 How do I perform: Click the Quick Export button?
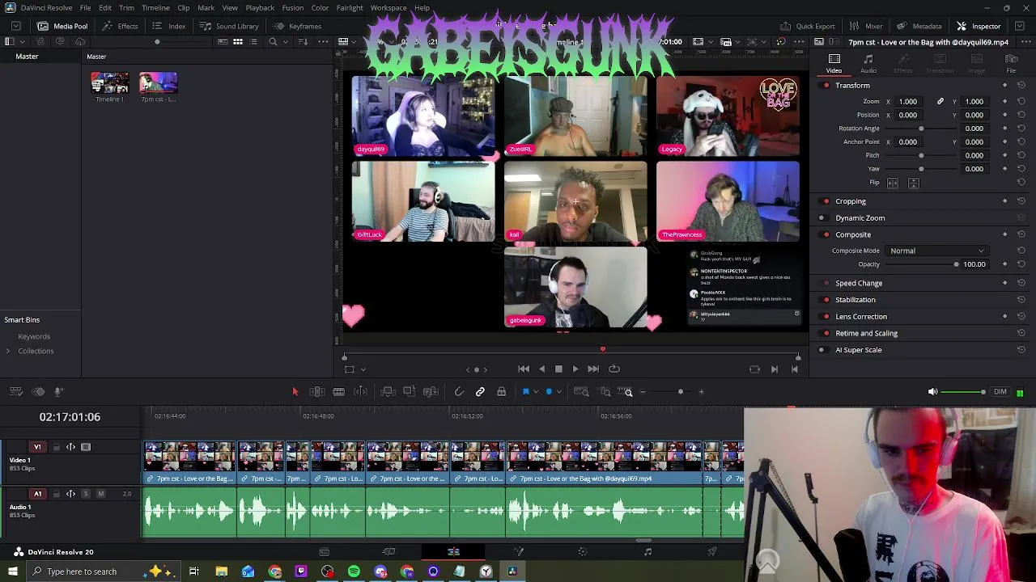808,26
